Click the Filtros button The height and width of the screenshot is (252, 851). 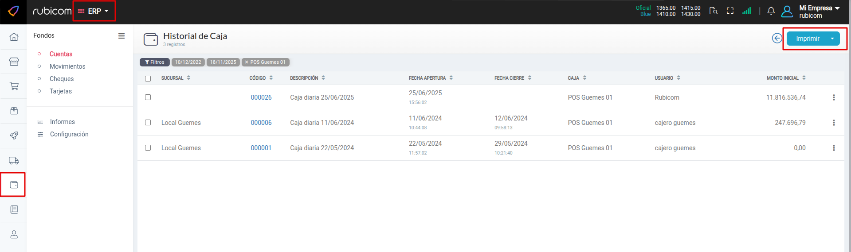tap(155, 62)
